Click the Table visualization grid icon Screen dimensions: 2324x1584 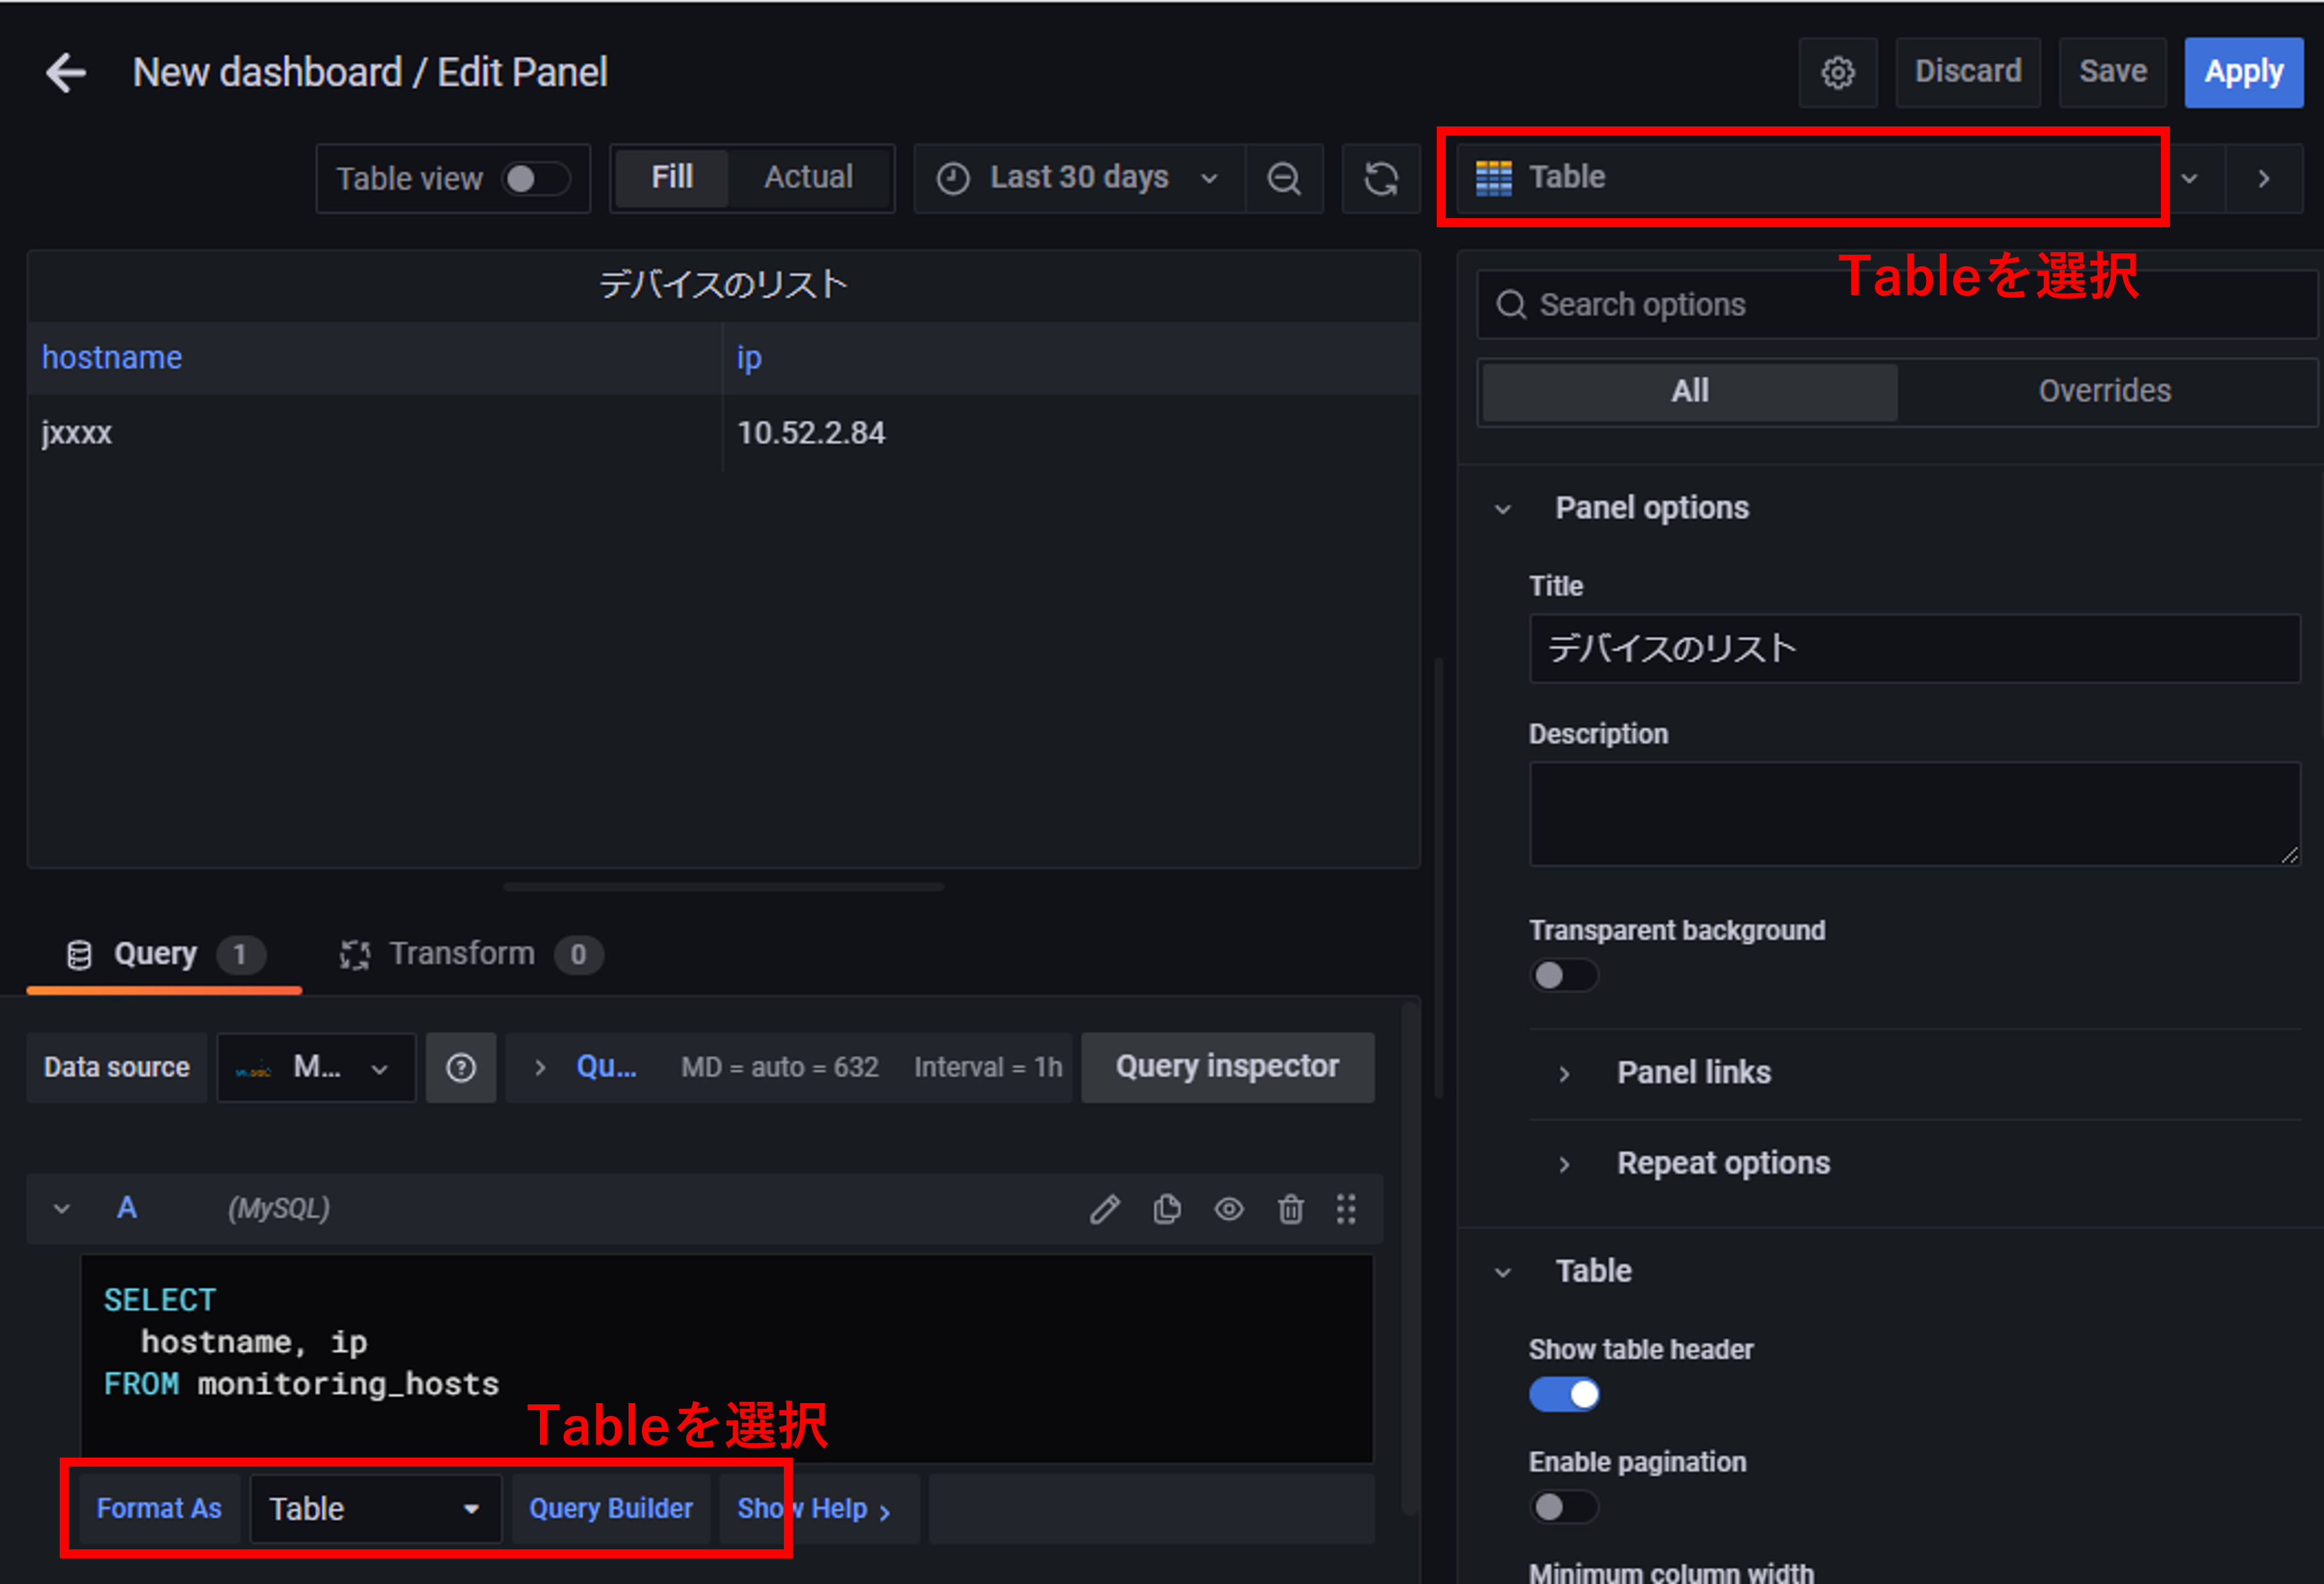(x=1494, y=178)
